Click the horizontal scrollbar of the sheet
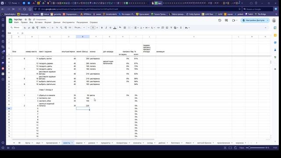Image resolution: width=281 pixels, height=158 pixels. (x=83, y=139)
